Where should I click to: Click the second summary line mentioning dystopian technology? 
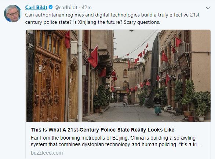(116, 144)
